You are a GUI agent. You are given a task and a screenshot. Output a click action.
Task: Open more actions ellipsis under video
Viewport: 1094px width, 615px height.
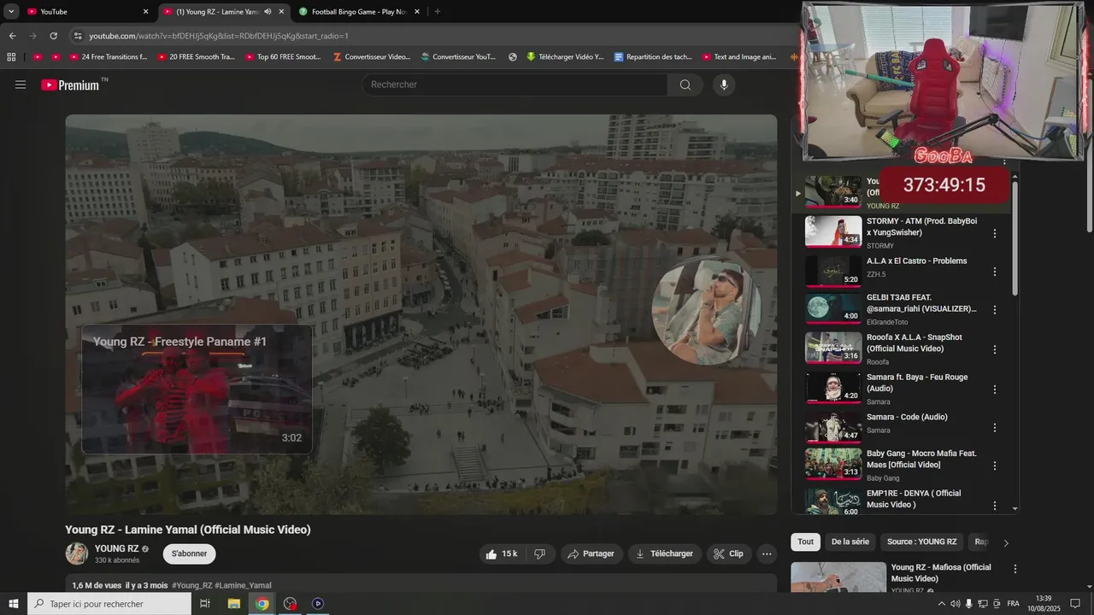tap(767, 553)
